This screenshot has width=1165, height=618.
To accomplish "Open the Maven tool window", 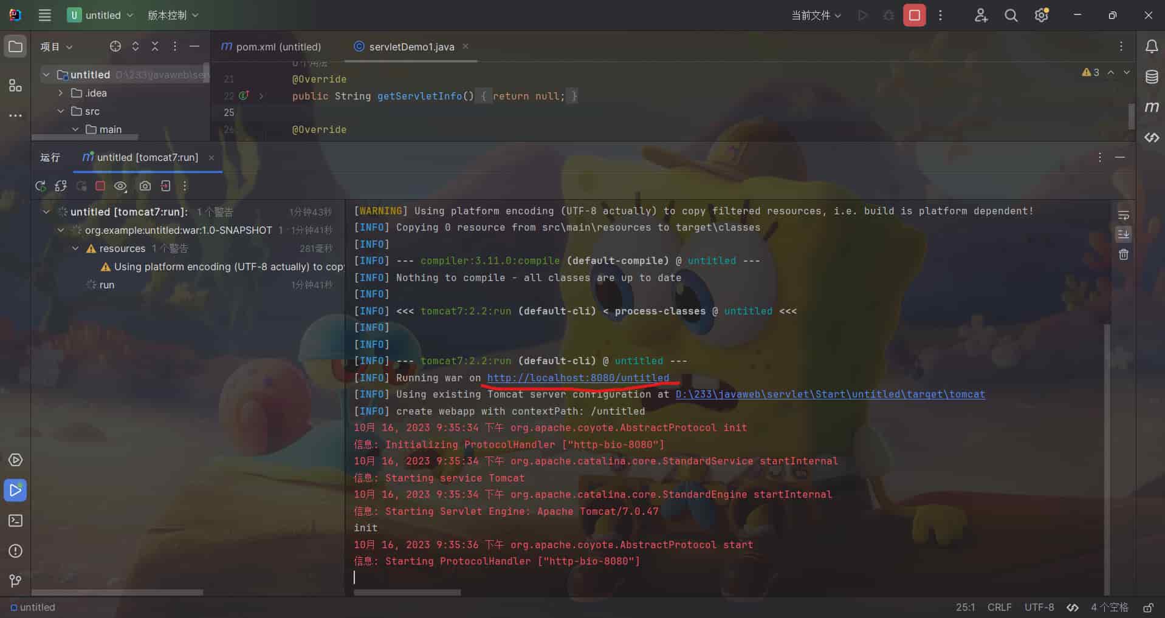I will (x=1151, y=107).
